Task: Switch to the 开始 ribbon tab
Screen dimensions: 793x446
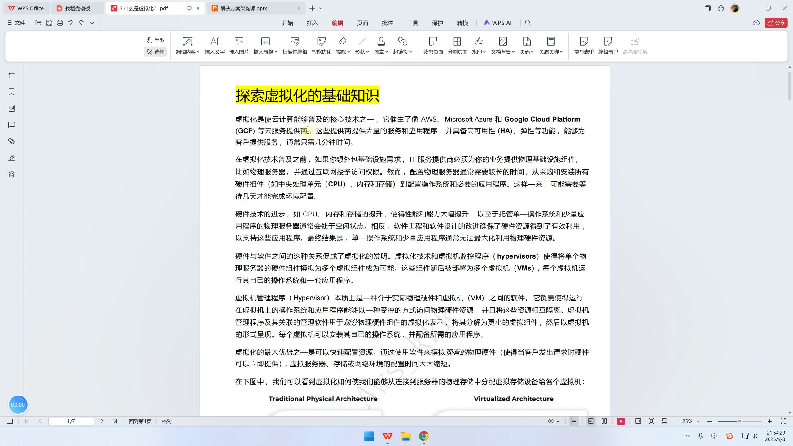Action: (x=287, y=23)
